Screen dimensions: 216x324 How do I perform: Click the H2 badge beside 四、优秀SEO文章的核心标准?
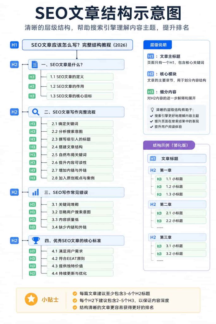click(14, 240)
